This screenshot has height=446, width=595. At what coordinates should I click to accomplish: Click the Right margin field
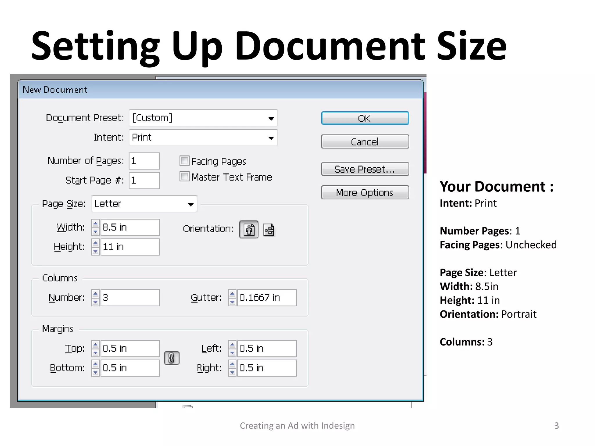(x=267, y=368)
